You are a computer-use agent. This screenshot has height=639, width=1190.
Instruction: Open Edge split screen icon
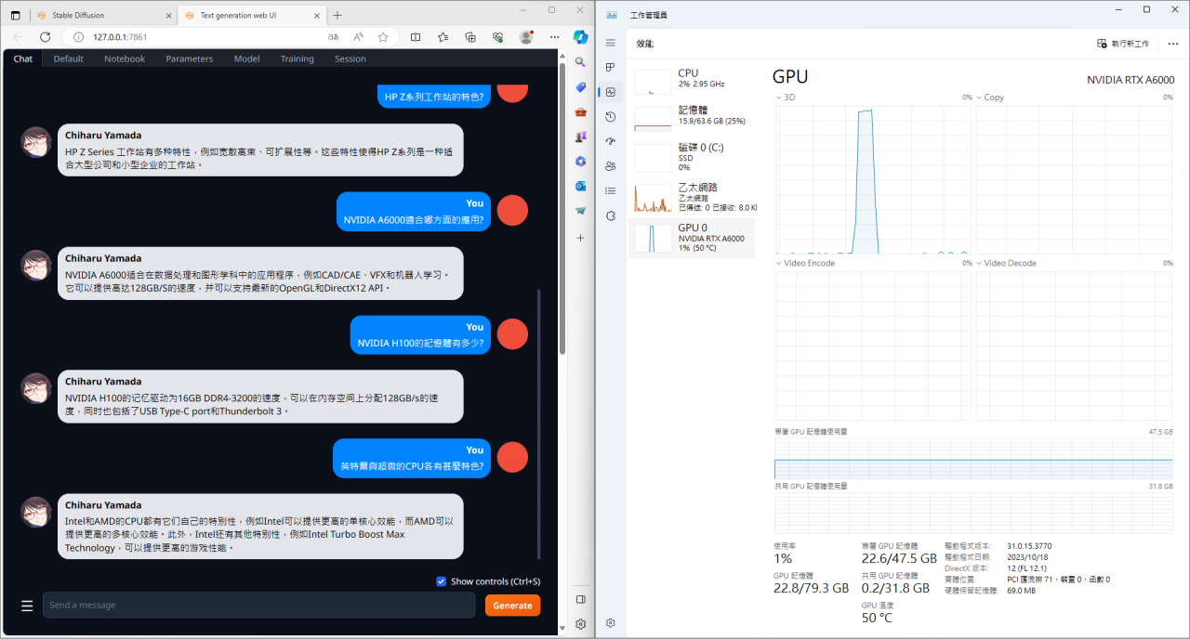point(416,37)
